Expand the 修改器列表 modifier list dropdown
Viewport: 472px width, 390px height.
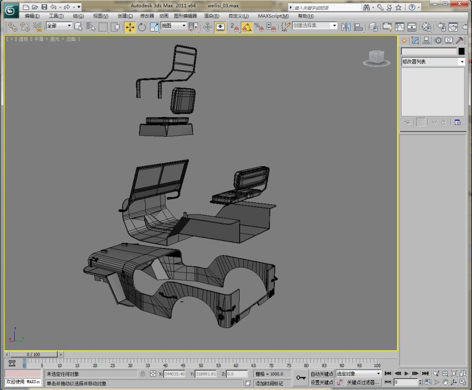point(433,62)
